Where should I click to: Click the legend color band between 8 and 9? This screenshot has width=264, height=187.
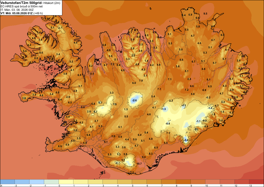tap(183, 182)
